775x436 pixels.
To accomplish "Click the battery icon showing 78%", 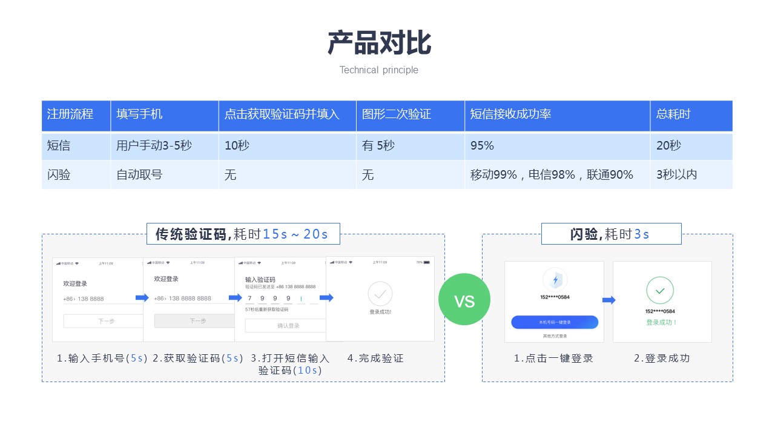I will 426,262.
